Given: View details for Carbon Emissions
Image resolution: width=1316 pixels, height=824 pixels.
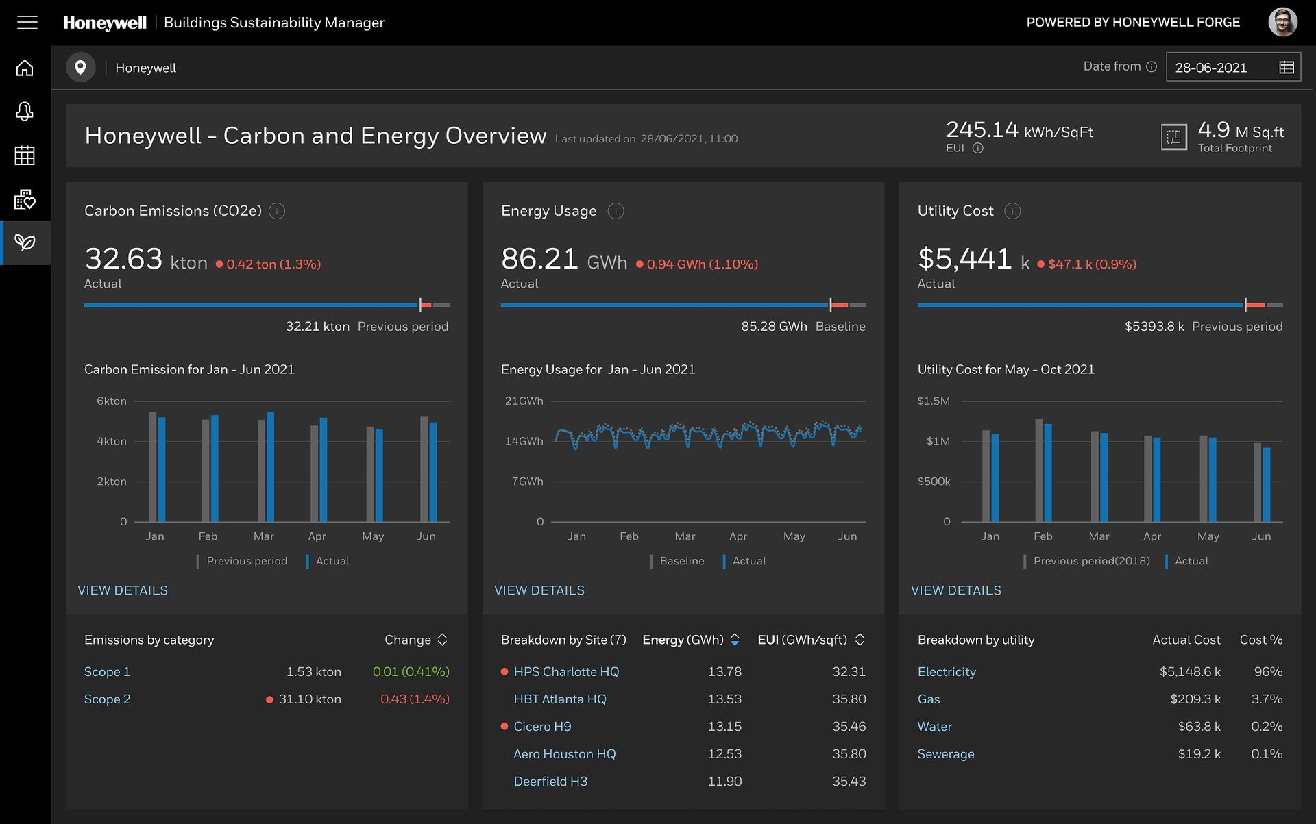Looking at the screenshot, I should click(123, 590).
